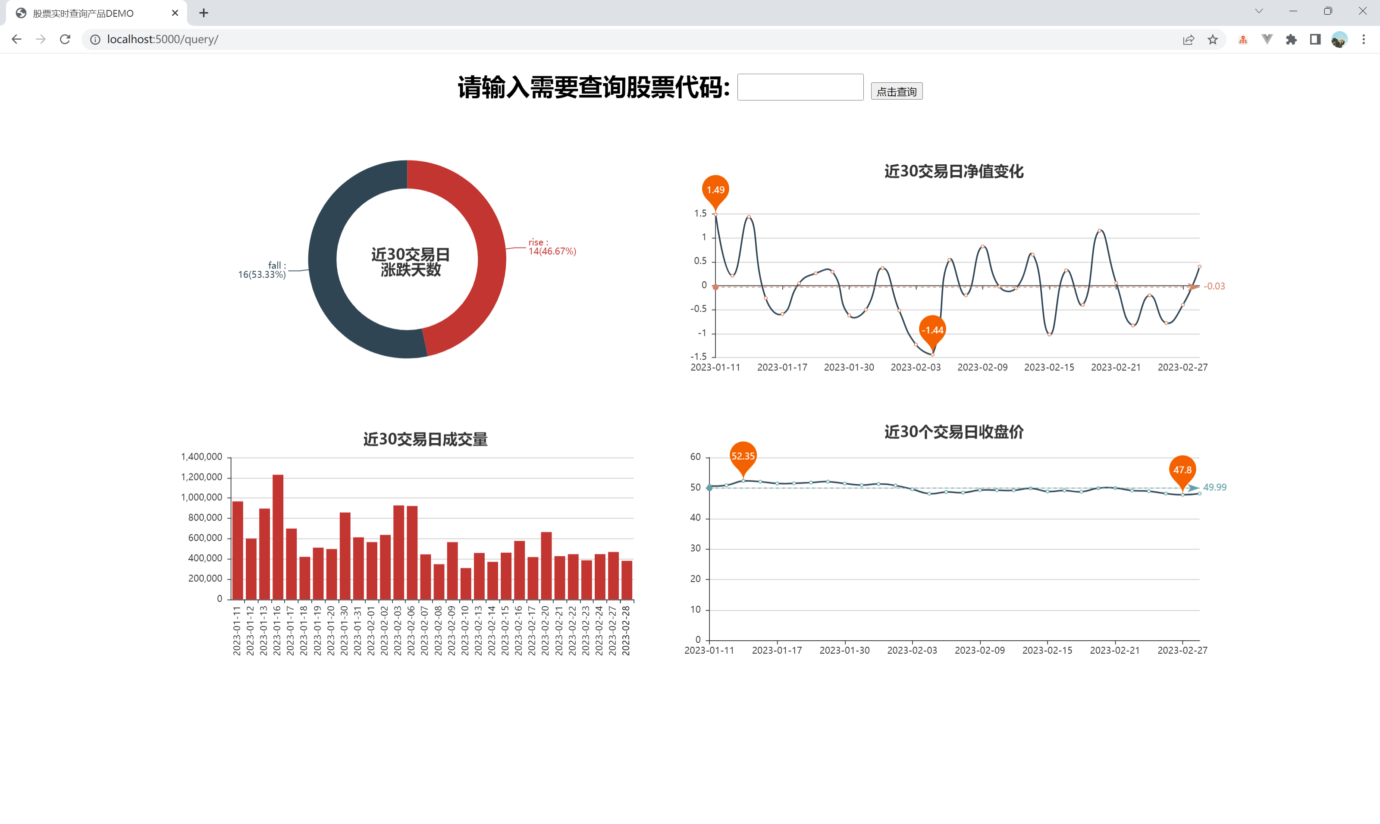Click the site info icon before localhost

tap(95, 39)
